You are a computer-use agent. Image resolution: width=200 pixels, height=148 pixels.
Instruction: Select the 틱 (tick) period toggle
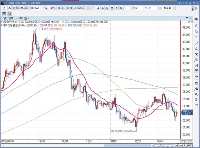pyautogui.click(x=121, y=8)
